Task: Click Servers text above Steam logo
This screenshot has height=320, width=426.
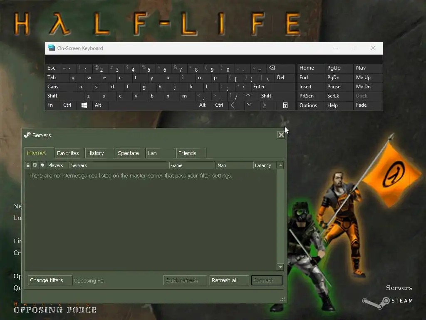Action: click(x=399, y=287)
